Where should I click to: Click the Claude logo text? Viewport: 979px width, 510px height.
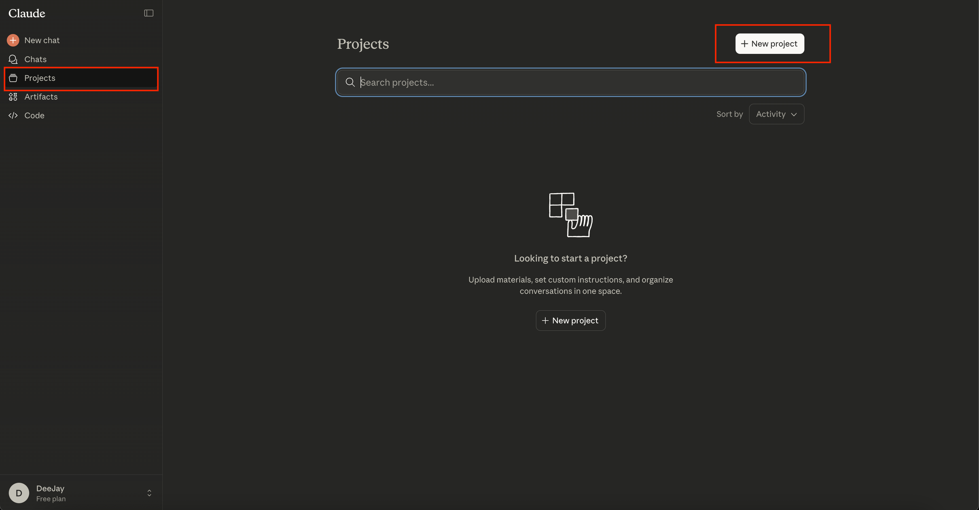(27, 13)
